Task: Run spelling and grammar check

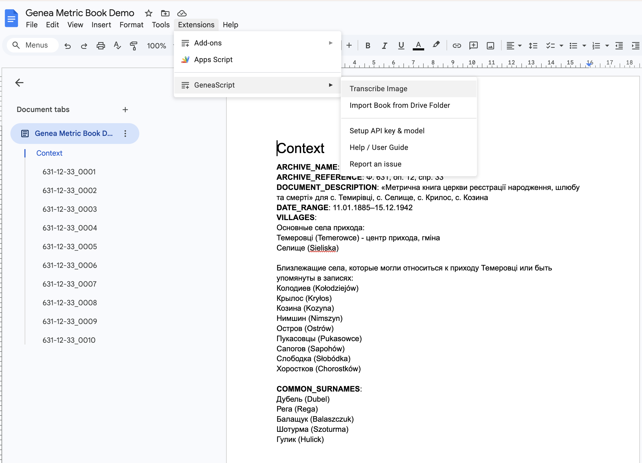Action: tap(117, 45)
